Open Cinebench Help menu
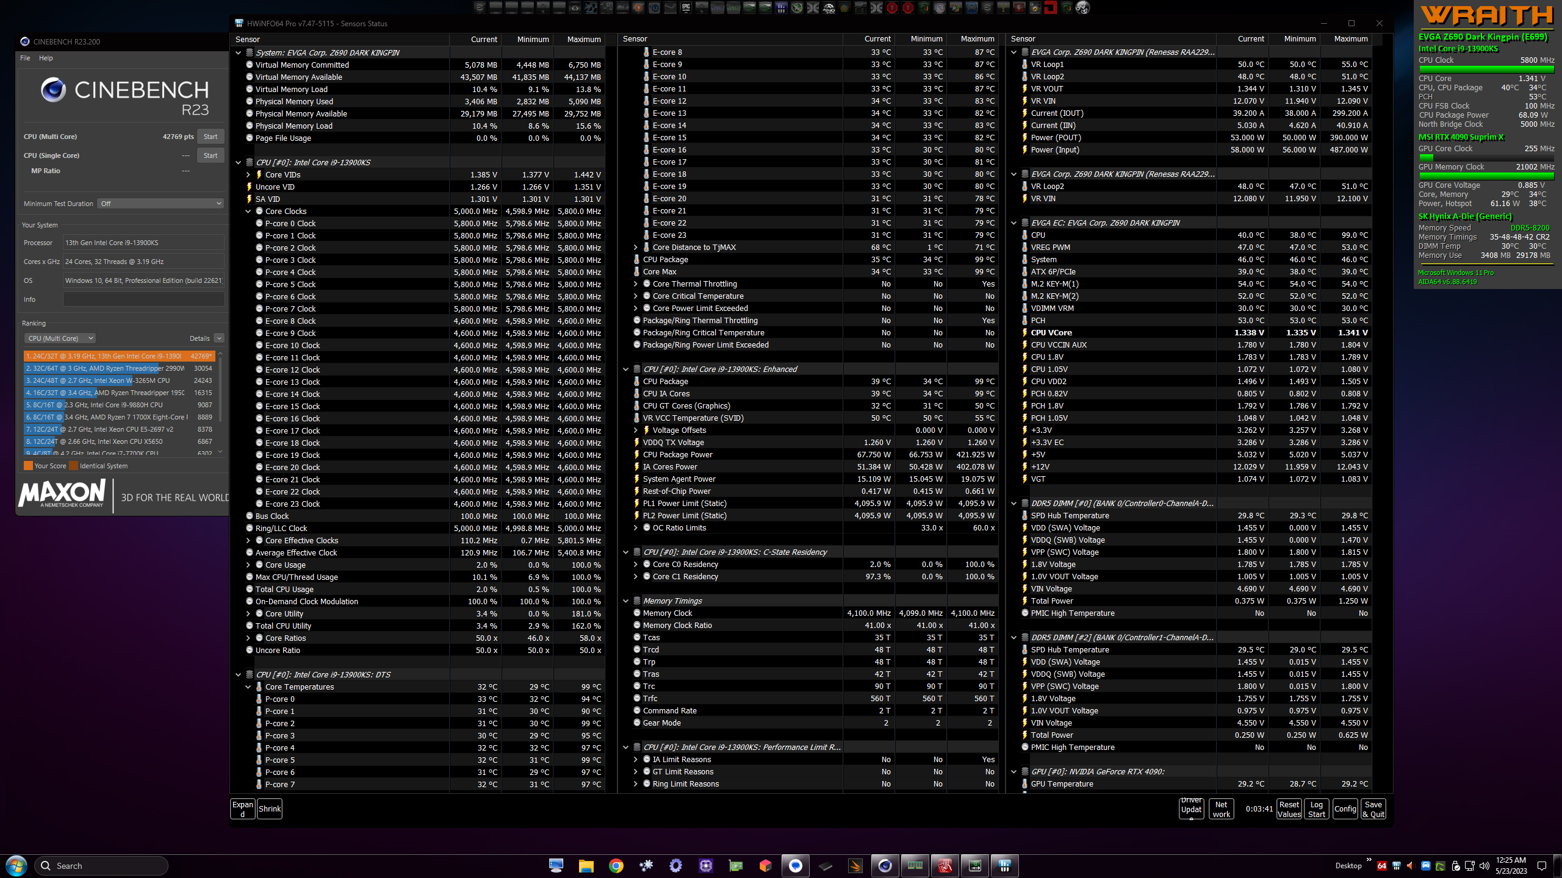The height and width of the screenshot is (878, 1562). (46, 58)
